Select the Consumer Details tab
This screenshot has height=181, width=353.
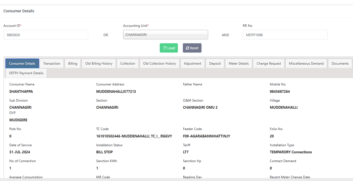click(x=22, y=64)
